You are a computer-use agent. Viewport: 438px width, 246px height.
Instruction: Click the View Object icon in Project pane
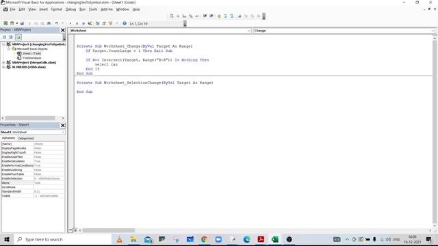click(x=11, y=37)
